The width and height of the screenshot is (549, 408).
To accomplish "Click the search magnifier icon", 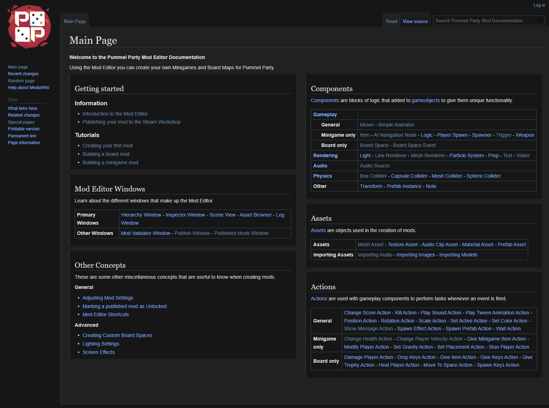I will click(540, 21).
